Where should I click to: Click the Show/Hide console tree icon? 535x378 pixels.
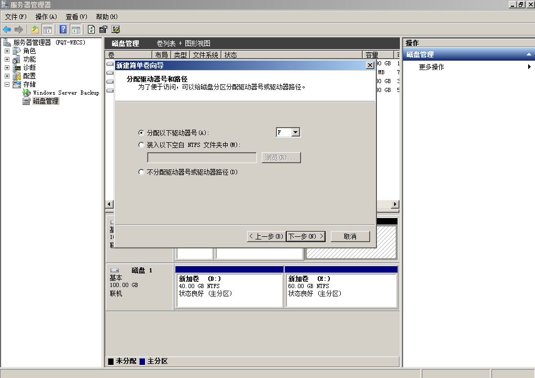[x=48, y=30]
